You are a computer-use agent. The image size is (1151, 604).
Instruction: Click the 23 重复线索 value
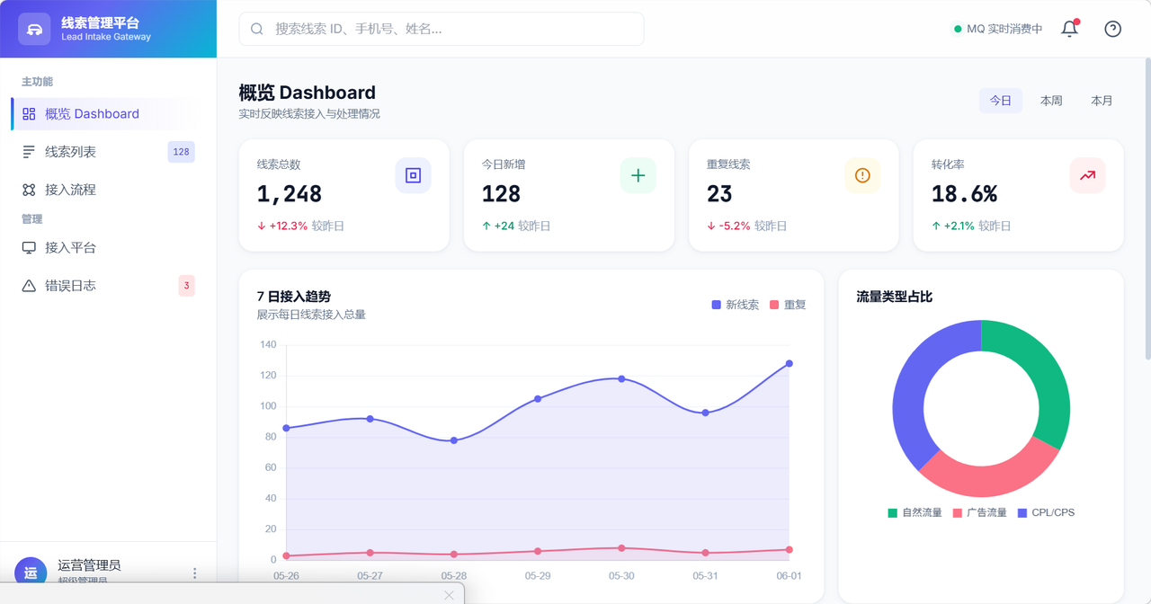point(719,194)
